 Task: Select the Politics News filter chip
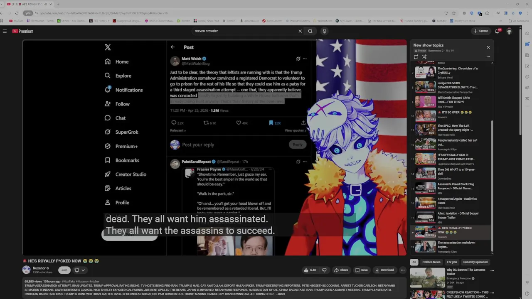pyautogui.click(x=431, y=262)
